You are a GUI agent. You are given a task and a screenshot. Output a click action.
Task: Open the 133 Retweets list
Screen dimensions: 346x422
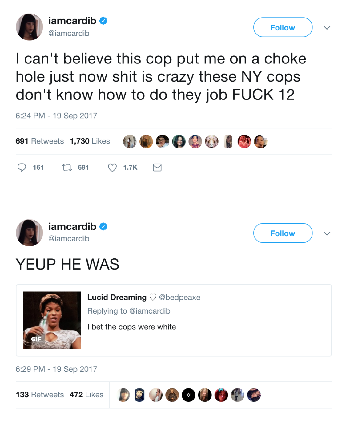[40, 395]
